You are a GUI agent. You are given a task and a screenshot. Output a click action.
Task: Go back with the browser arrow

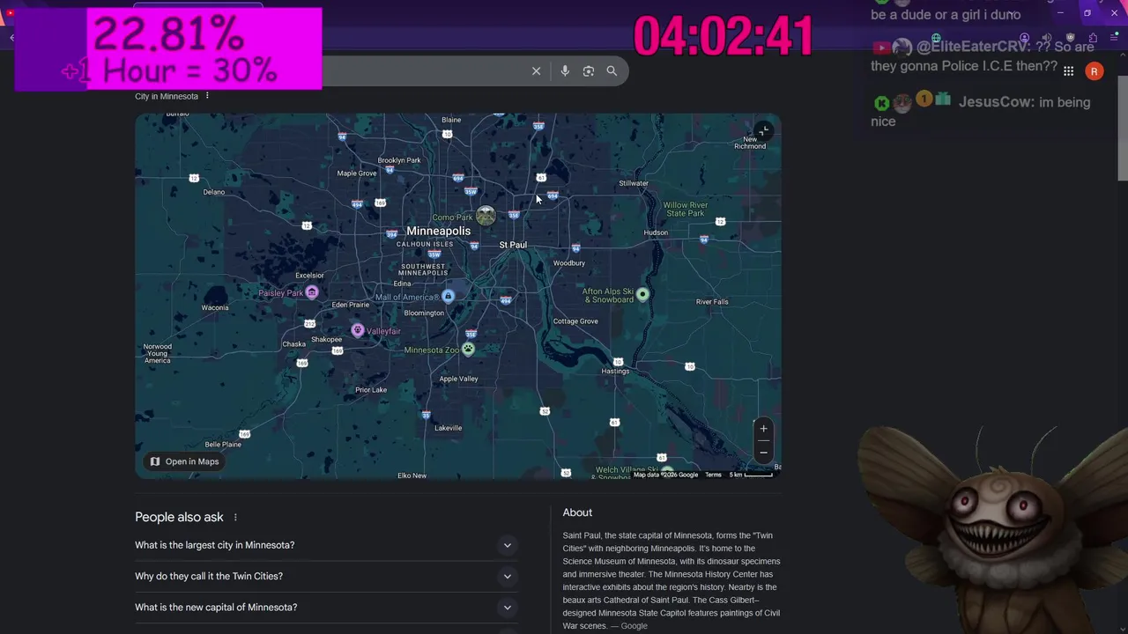(x=11, y=38)
